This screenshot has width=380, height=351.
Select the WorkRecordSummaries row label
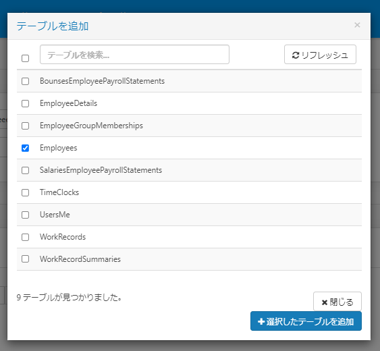pyautogui.click(x=80, y=259)
